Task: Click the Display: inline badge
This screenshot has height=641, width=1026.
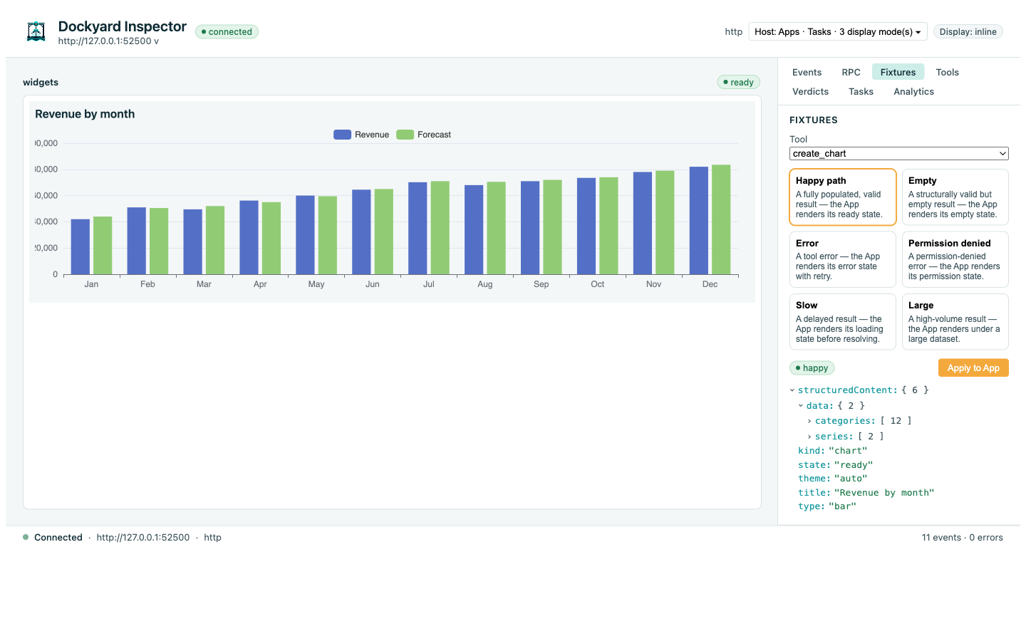Action: pos(968,31)
